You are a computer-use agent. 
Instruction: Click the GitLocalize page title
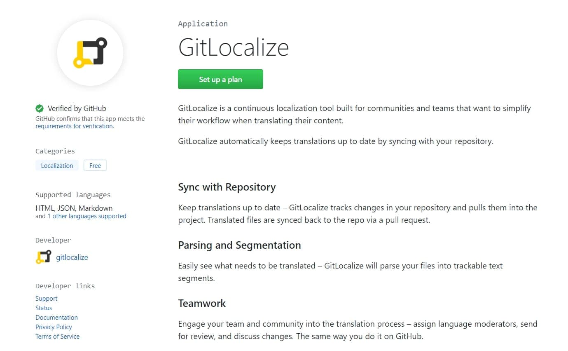coord(233,47)
